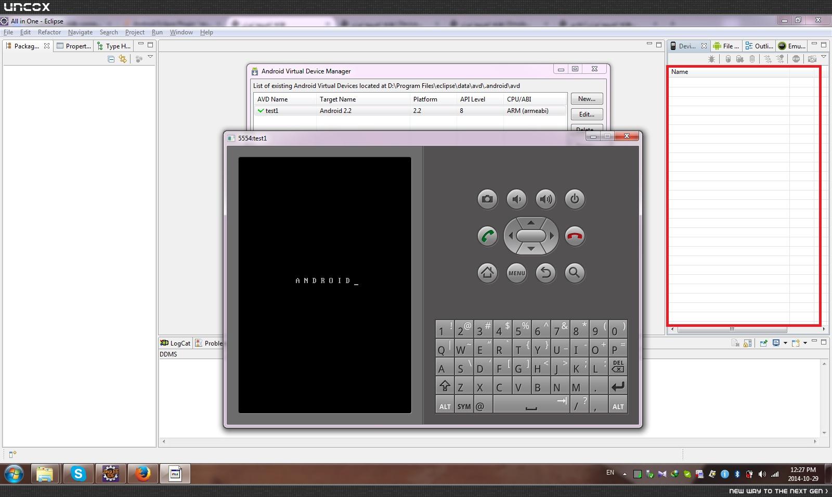Screen dimensions: 832x497
Task: Close the Package Explorer tab
Action: (x=47, y=46)
